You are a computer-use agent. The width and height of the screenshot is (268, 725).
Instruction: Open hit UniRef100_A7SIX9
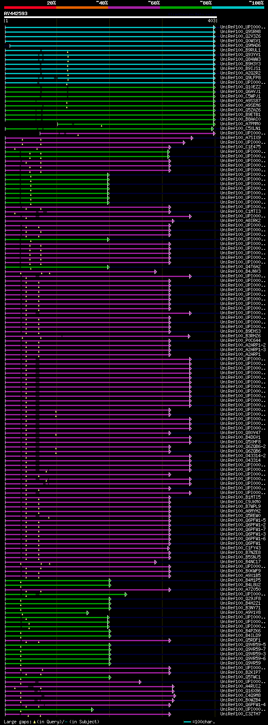point(240,137)
